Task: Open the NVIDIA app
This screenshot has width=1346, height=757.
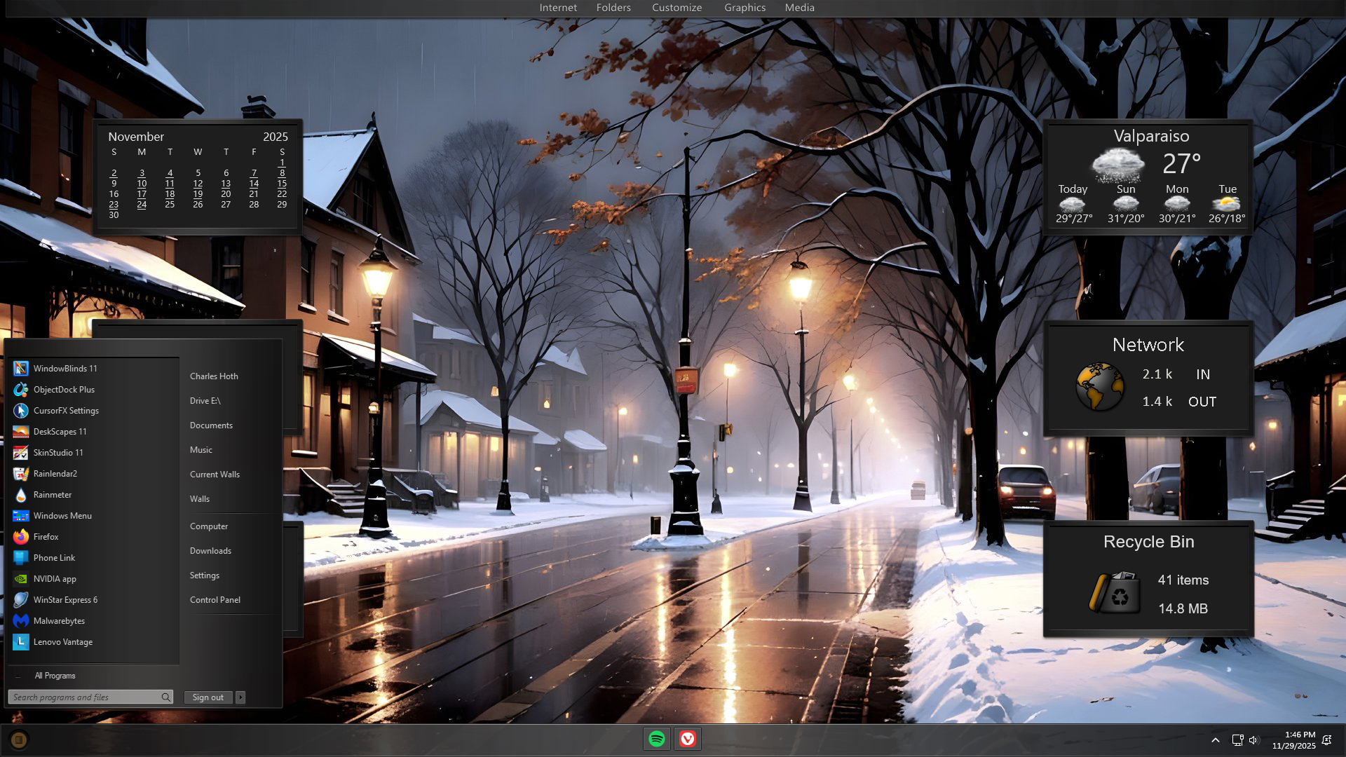Action: 54,579
